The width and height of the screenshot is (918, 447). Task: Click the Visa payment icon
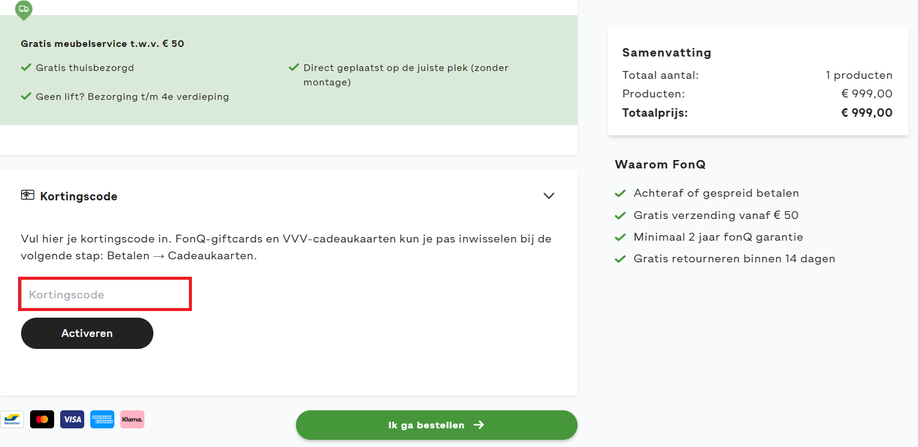pos(72,419)
